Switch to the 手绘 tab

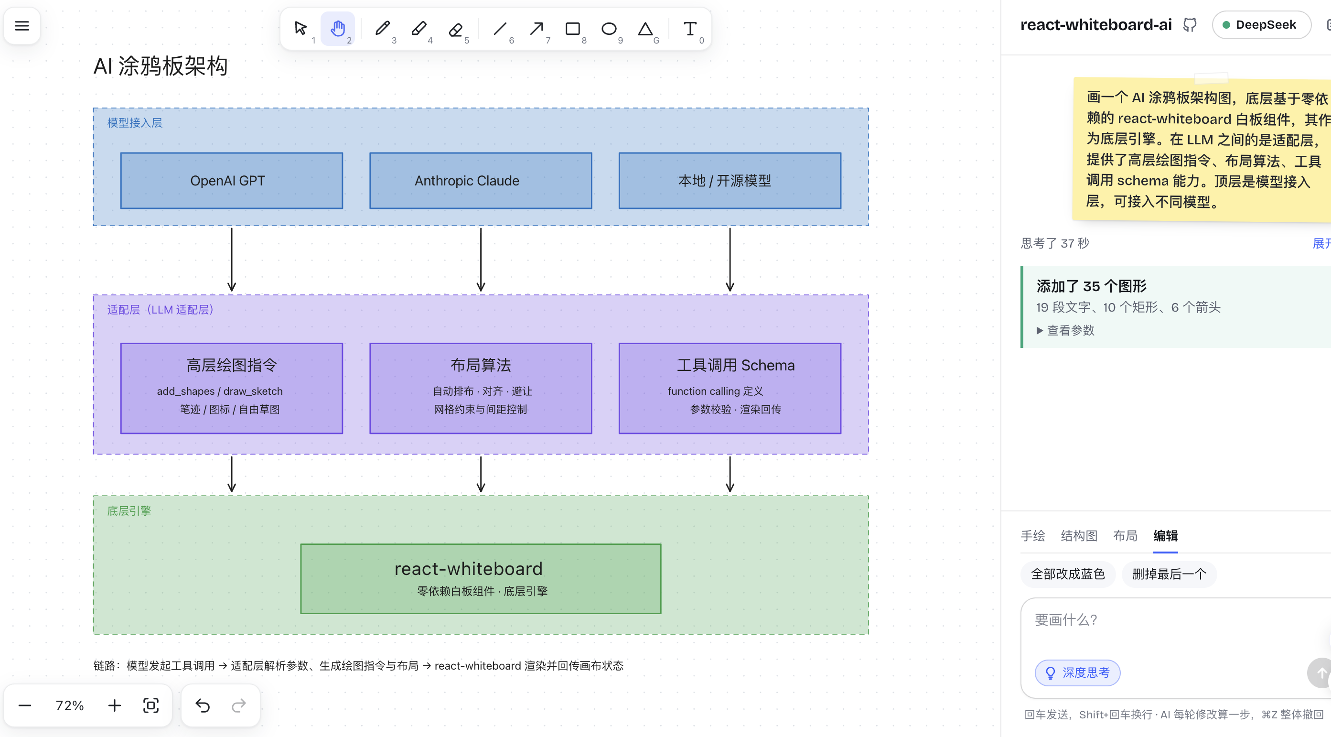coord(1033,535)
